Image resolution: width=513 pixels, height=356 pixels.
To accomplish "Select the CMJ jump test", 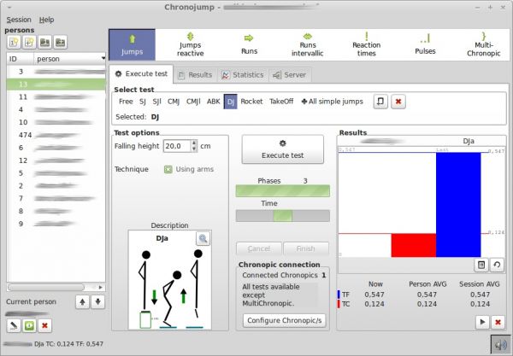I will 174,102.
